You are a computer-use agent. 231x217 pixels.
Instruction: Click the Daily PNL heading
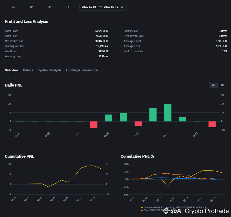[x=14, y=85]
